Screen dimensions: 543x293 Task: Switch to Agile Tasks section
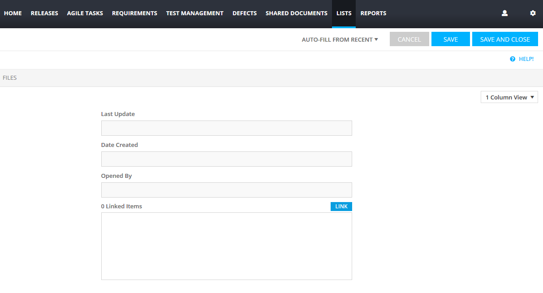coord(85,13)
